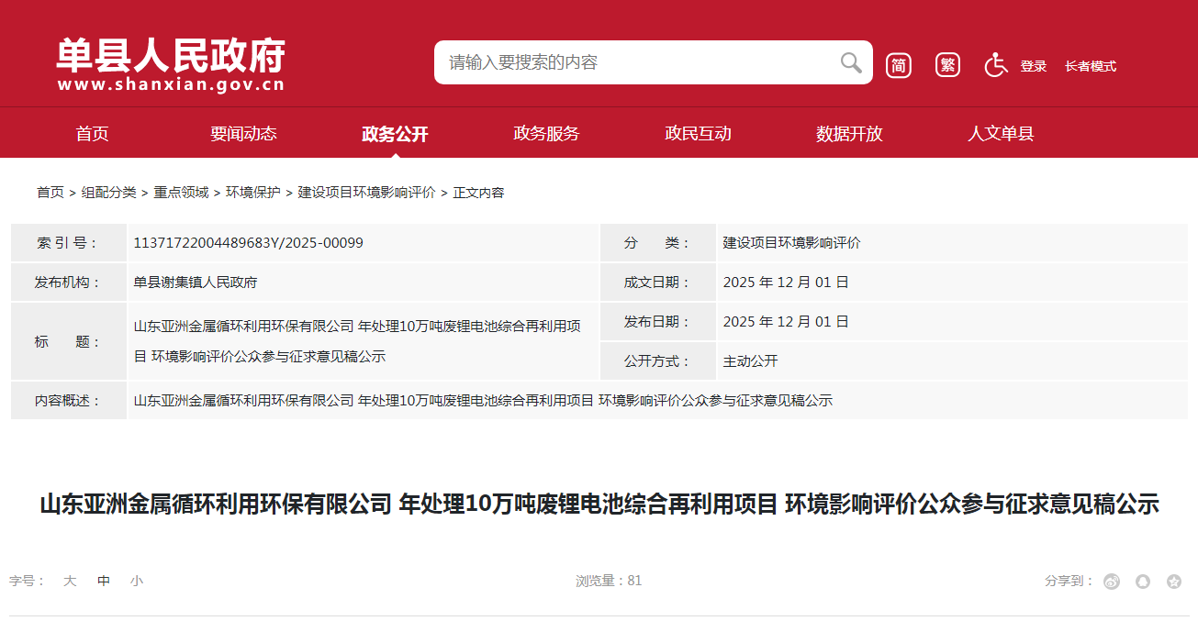This screenshot has width=1198, height=632.
Task: Open the 人文单县 navigation item
Action: 1001,134
